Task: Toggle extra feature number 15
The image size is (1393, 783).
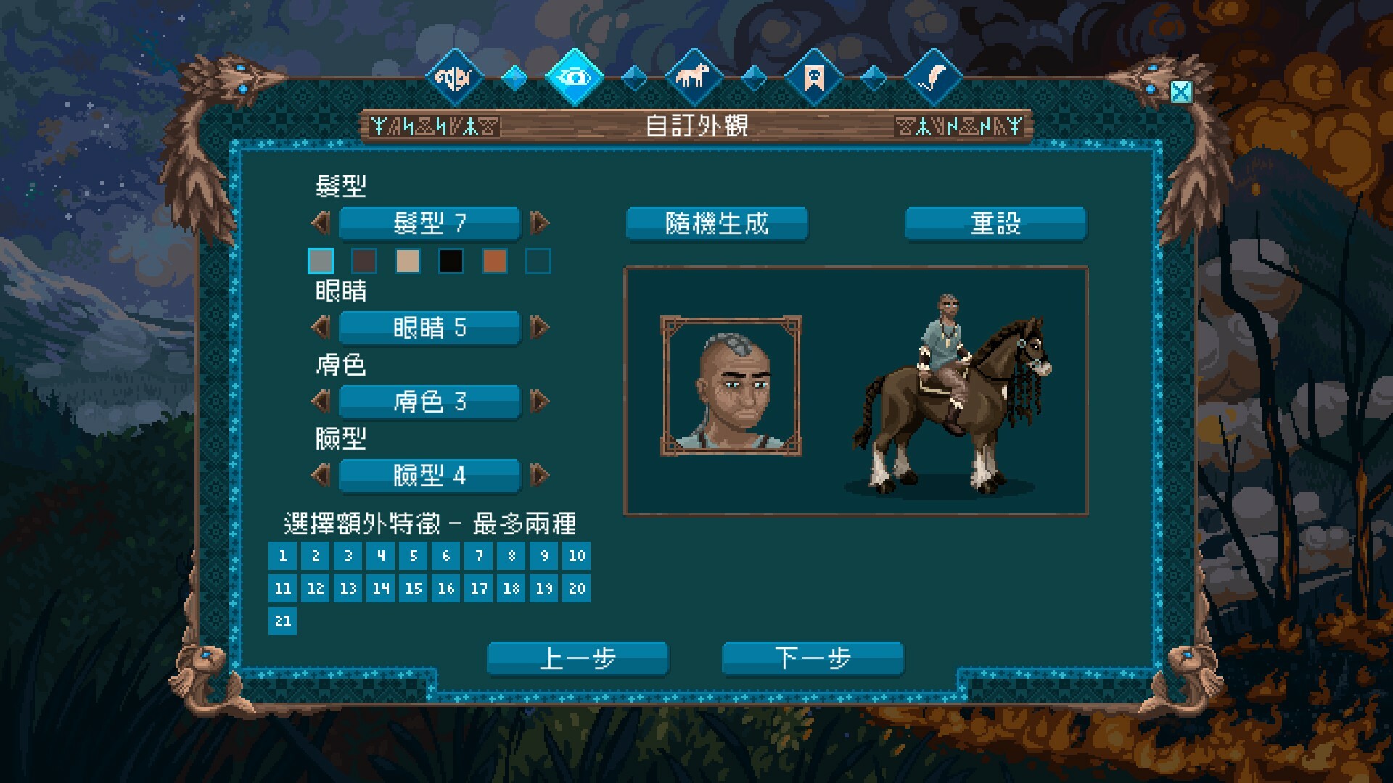Action: click(x=413, y=589)
